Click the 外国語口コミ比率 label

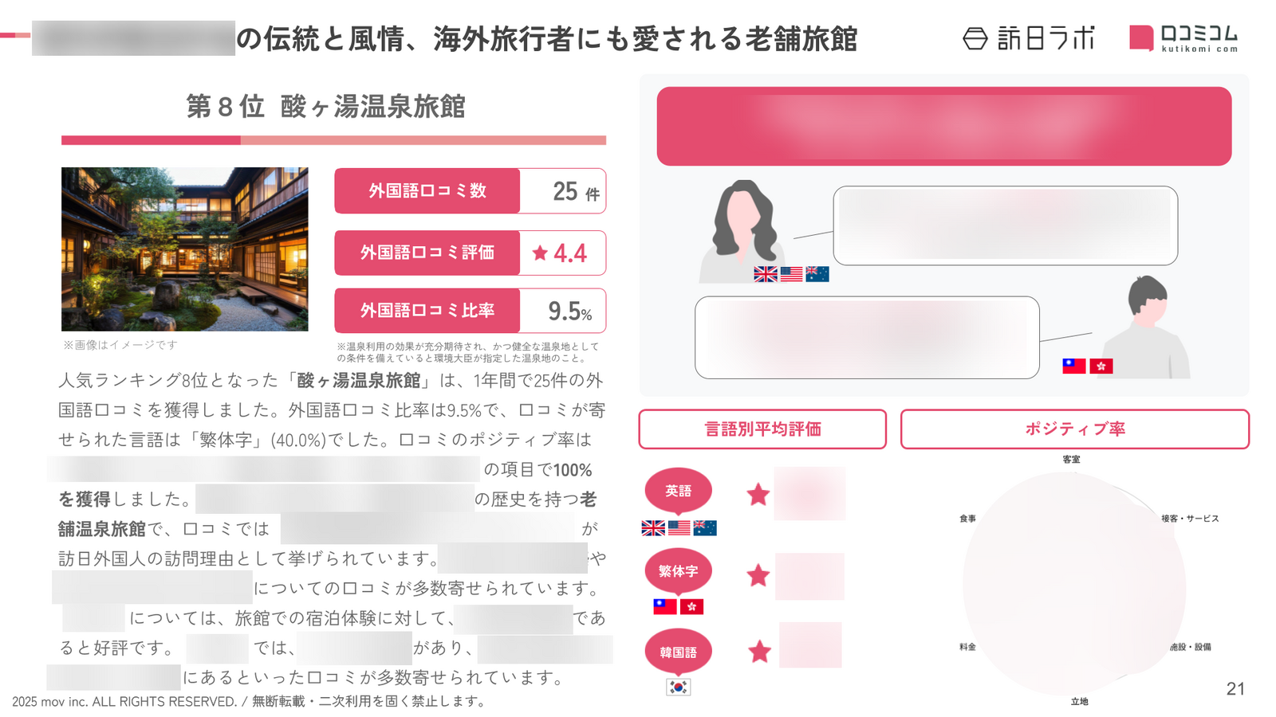click(427, 311)
